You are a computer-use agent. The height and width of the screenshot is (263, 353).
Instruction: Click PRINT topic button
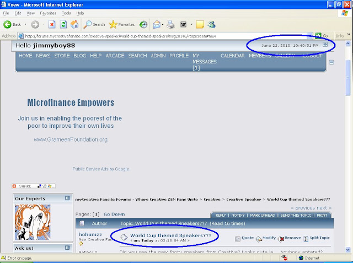(322, 215)
